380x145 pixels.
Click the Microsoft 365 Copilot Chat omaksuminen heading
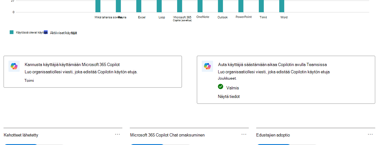click(167, 135)
